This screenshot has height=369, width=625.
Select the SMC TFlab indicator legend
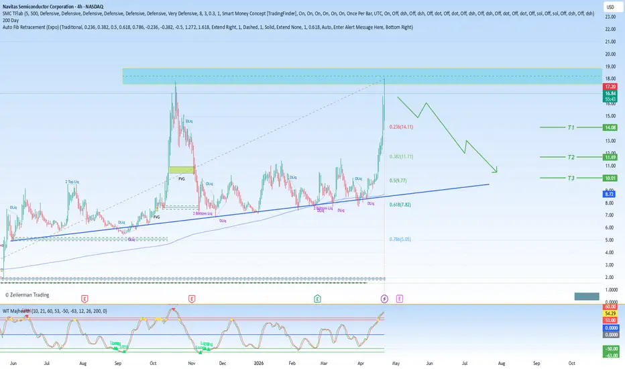[298, 13]
